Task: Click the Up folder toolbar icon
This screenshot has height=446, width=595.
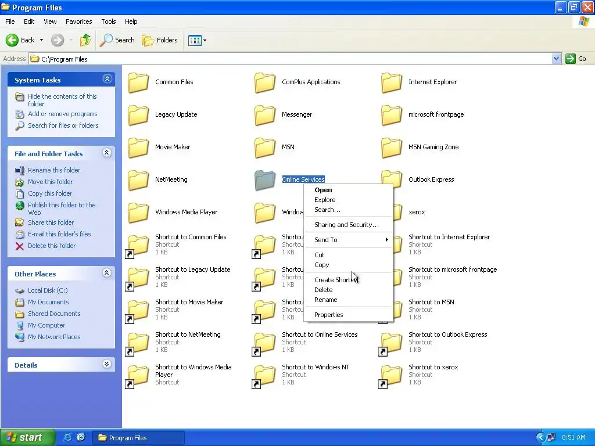Action: [85, 40]
